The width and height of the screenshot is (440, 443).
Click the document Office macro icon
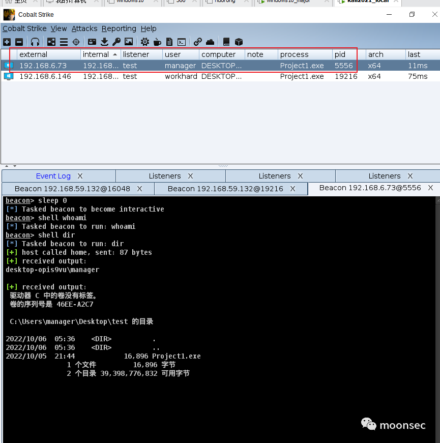coord(169,42)
